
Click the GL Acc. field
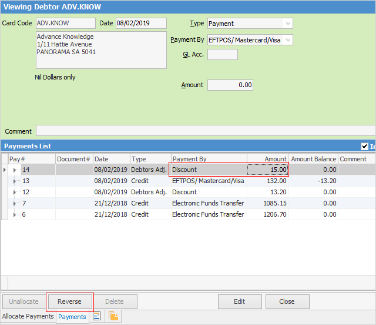(223, 55)
